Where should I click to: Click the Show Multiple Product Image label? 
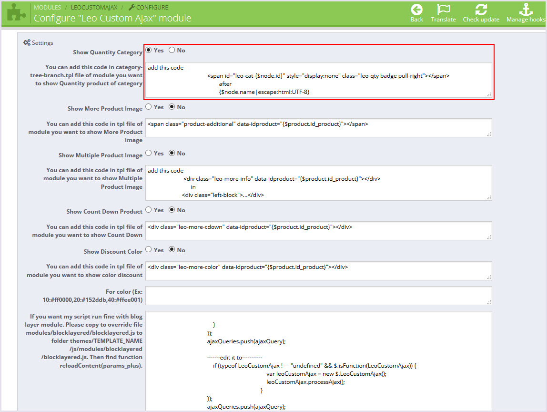(x=101, y=155)
